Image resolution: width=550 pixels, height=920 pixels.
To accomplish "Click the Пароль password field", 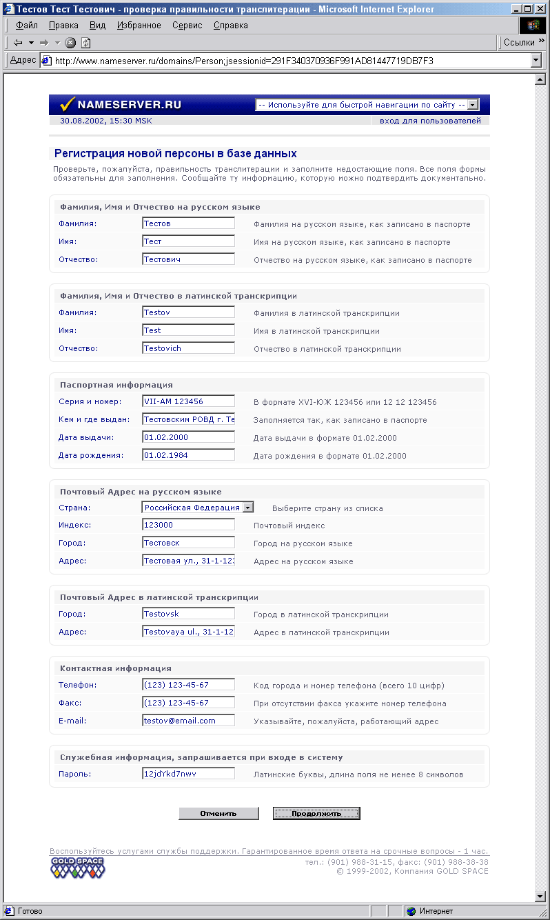I will [188, 774].
